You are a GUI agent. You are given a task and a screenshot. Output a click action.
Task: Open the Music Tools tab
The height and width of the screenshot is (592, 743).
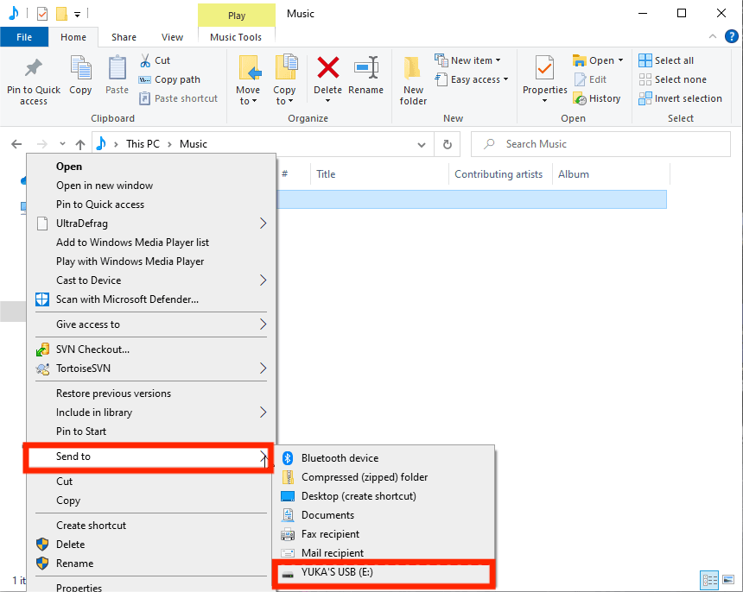pyautogui.click(x=236, y=37)
